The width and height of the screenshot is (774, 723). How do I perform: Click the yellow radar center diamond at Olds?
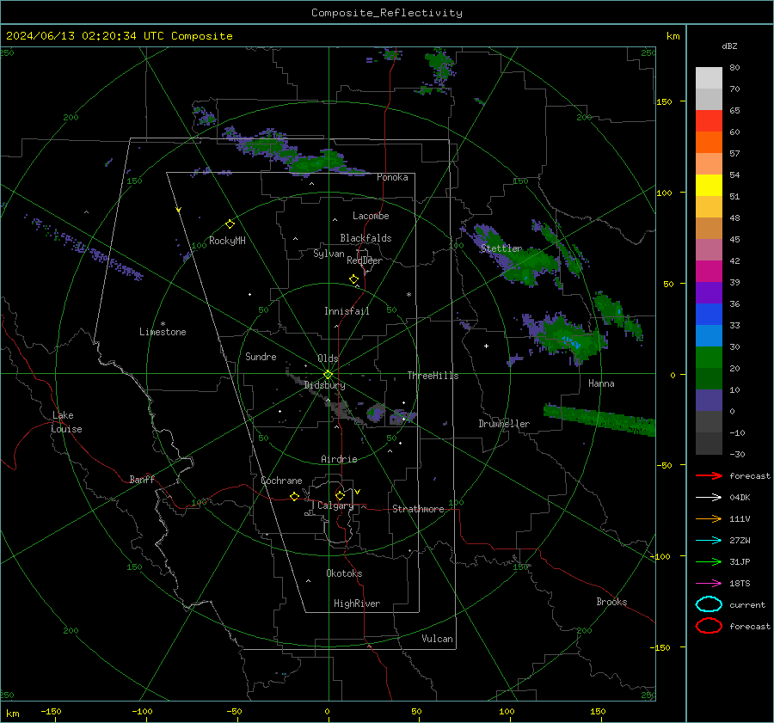pos(329,375)
